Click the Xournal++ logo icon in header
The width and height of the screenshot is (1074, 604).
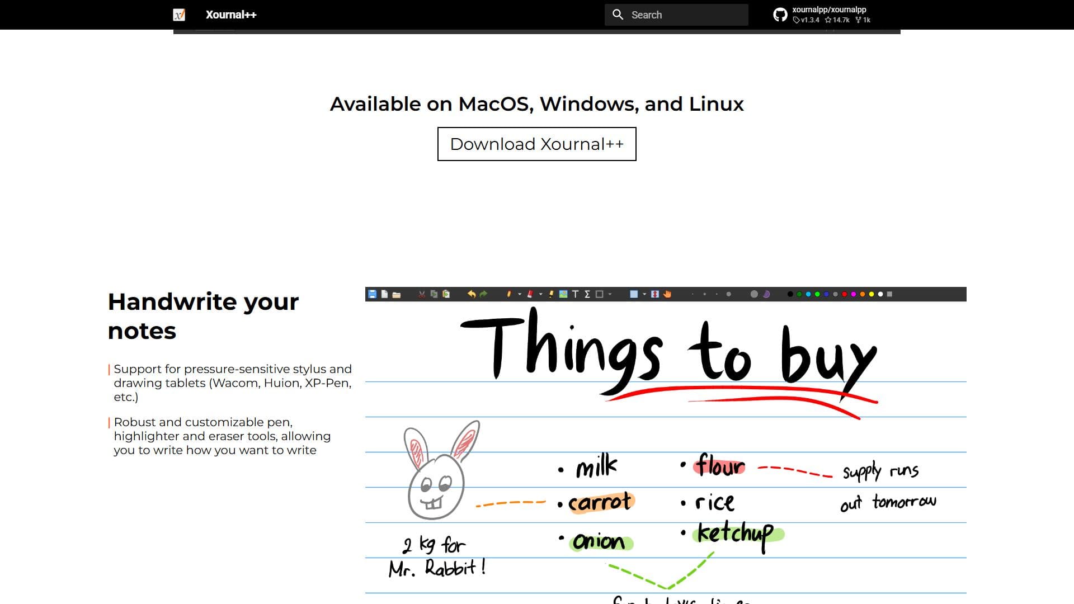(x=179, y=15)
